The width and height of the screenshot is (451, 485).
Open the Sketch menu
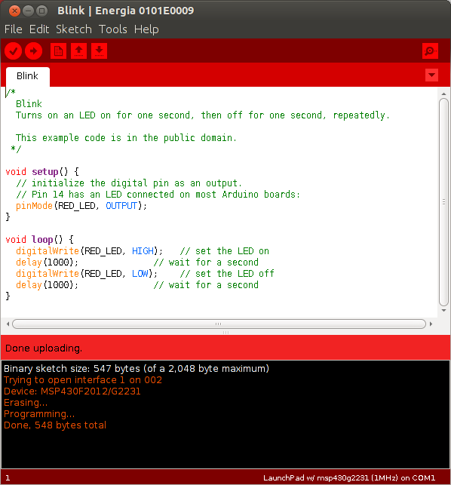pos(74,29)
